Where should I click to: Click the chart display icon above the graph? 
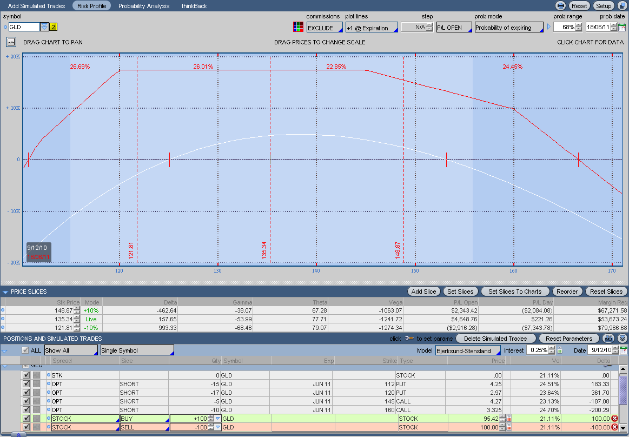point(11,42)
